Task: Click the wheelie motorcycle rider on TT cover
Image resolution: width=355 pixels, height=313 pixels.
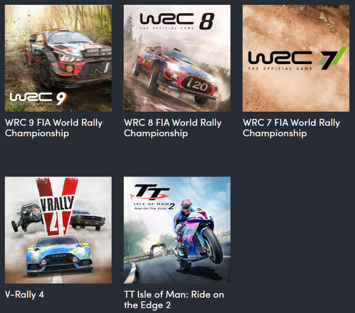Action: pyautogui.click(x=198, y=235)
